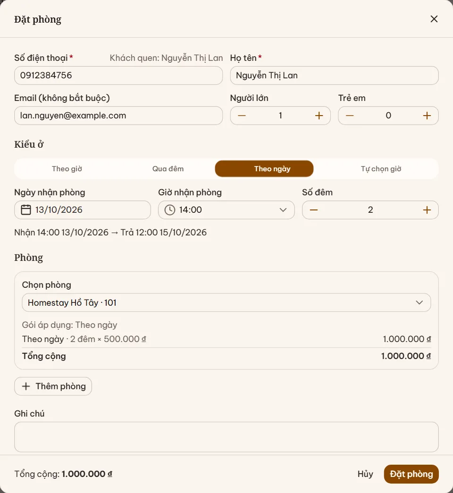Decrease number of nights (Số đêm)
Viewport: 453px width, 493px height.
click(x=314, y=210)
